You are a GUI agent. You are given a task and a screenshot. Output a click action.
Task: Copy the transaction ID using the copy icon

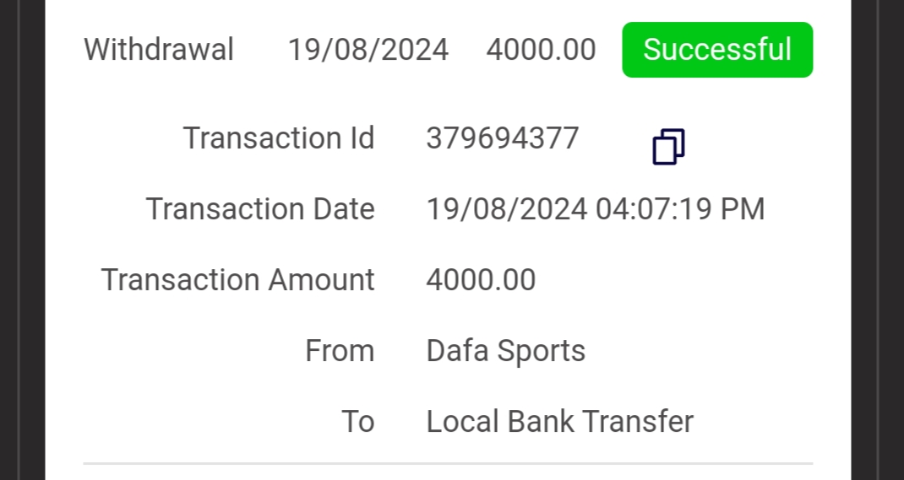coord(668,147)
